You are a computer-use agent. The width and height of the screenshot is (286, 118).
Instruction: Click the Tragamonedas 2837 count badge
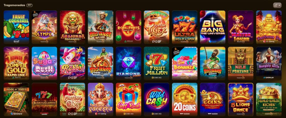click(29, 5)
